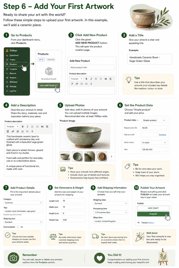This screenshot has height=268, width=179.
Task: Click the Width (cm) field
Action: coord(74,207)
